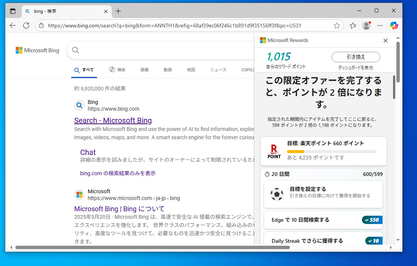Open Daily Streak でさらに獲得する offer
The image size is (417, 266).
click(x=323, y=238)
